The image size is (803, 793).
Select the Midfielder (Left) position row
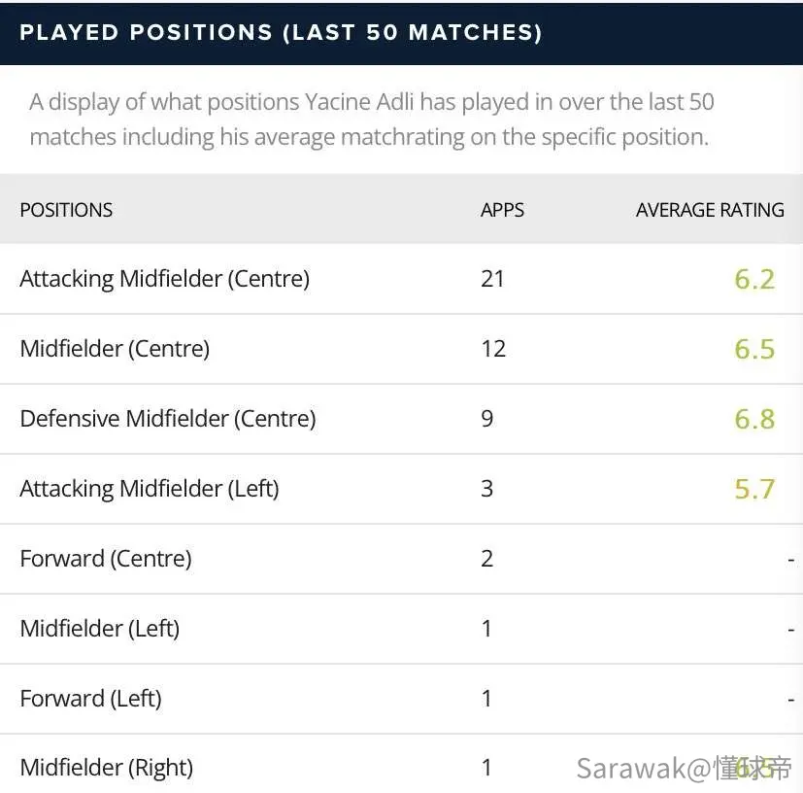coord(402,629)
